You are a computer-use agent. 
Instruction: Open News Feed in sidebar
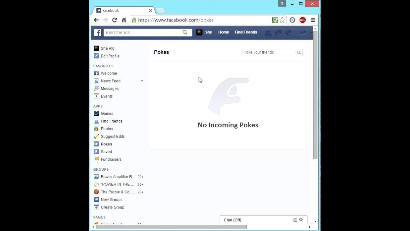(x=111, y=81)
